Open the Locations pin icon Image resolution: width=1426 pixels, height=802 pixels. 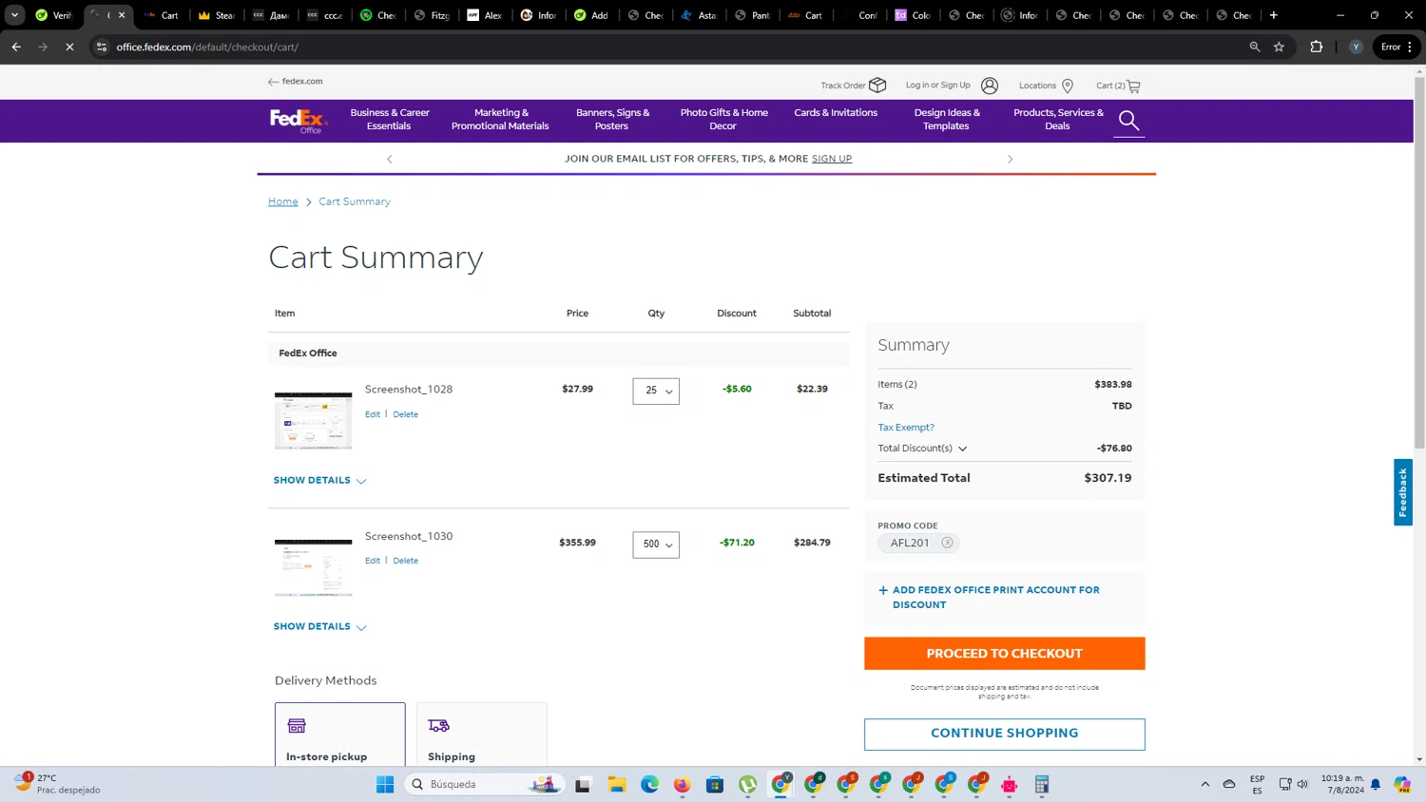pos(1068,86)
